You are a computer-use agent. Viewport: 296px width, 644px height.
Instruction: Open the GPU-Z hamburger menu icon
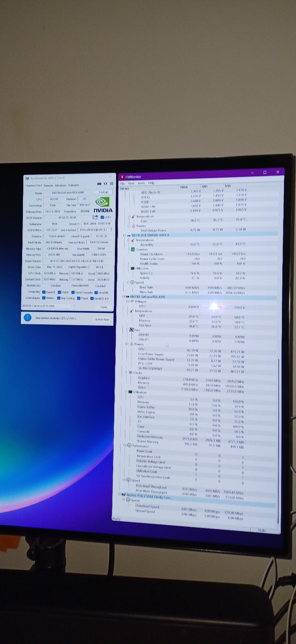111,184
